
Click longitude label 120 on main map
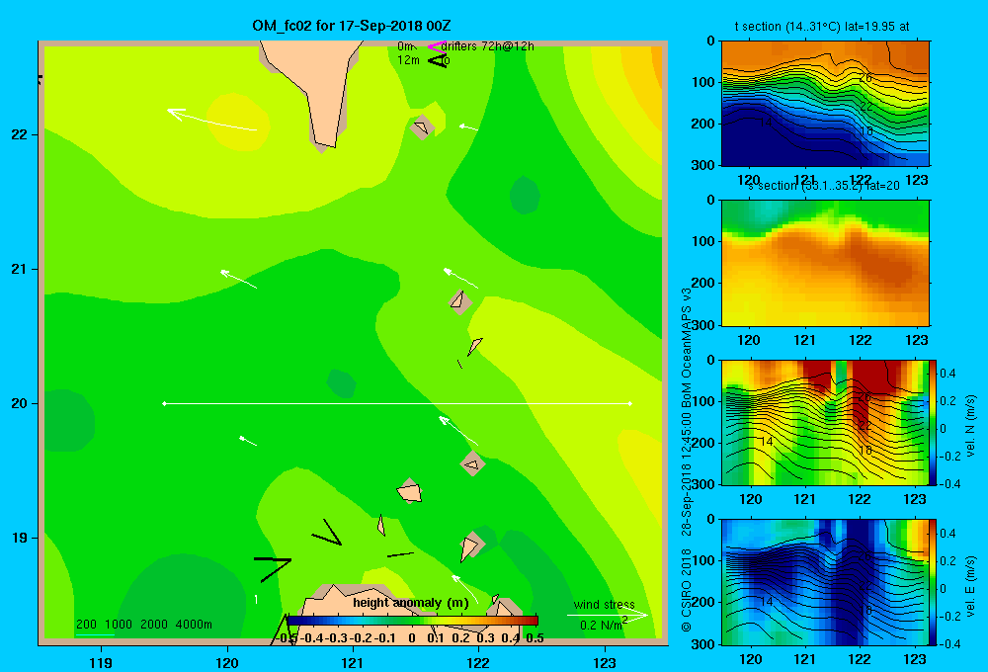click(227, 662)
